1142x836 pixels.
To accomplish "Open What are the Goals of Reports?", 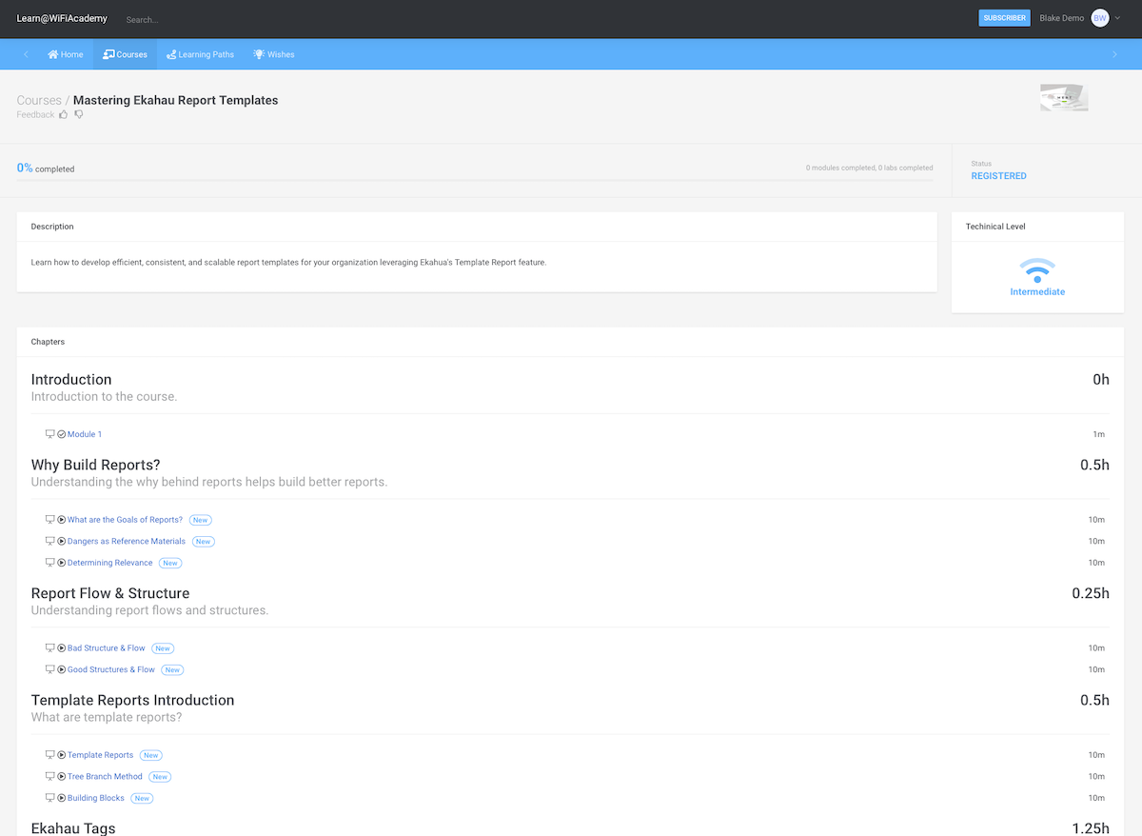I will click(x=125, y=520).
